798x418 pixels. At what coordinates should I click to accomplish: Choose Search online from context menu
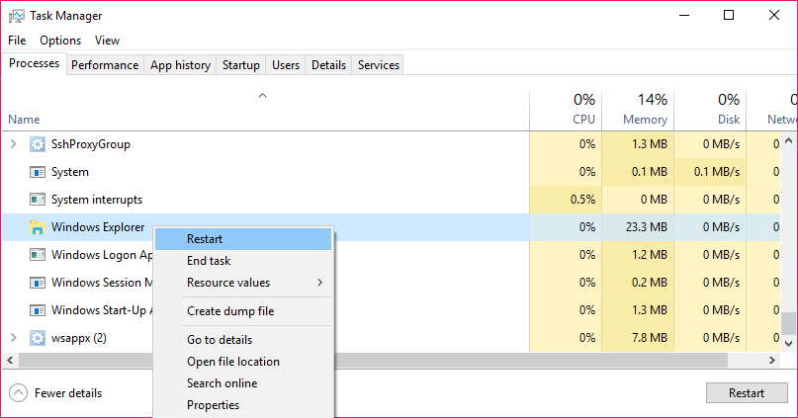(x=243, y=383)
